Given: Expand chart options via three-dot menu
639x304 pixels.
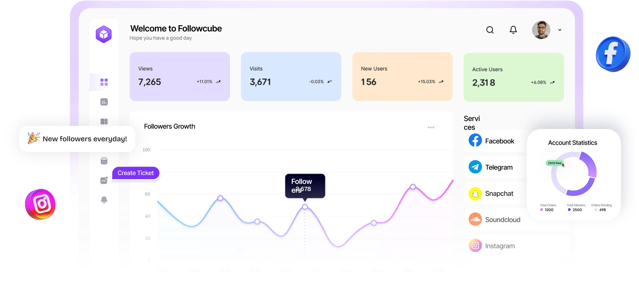Looking at the screenshot, I should [x=431, y=127].
